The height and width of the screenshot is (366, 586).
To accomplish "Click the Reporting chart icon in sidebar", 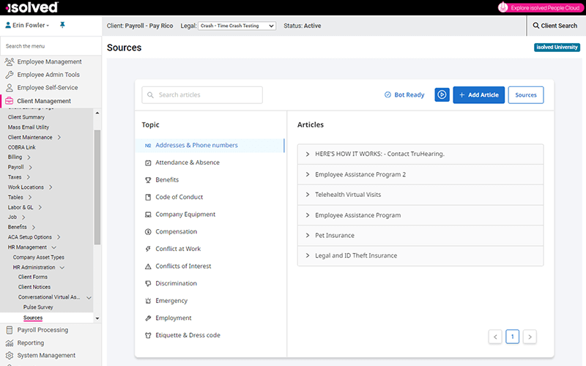I will [x=9, y=343].
